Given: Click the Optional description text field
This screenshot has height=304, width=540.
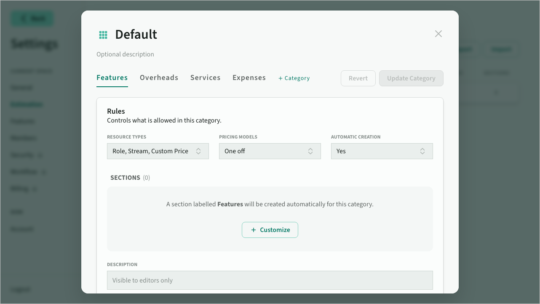Looking at the screenshot, I should [x=126, y=54].
